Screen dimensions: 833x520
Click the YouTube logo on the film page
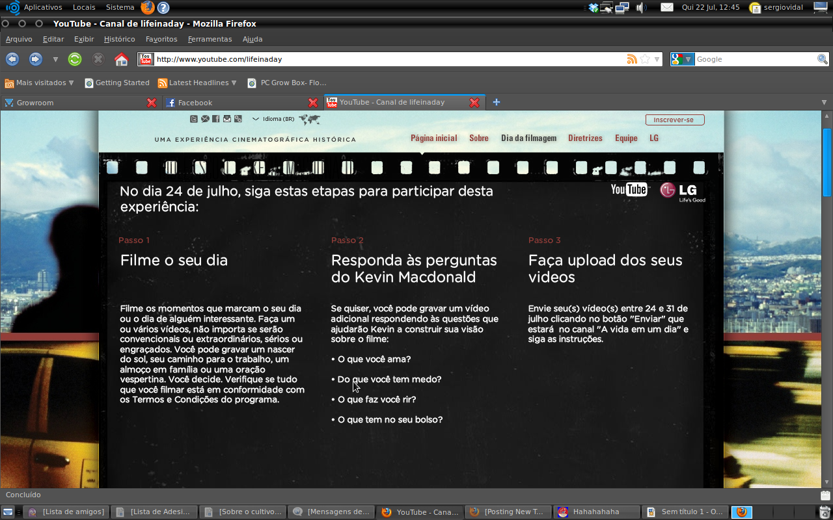[629, 190]
